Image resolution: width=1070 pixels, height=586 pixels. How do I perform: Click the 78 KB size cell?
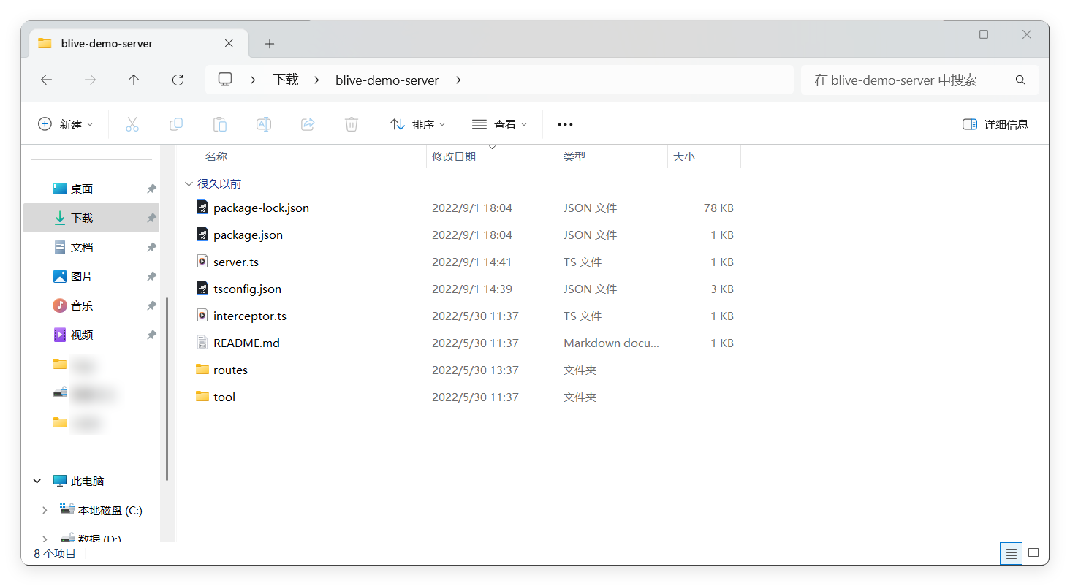pos(718,208)
